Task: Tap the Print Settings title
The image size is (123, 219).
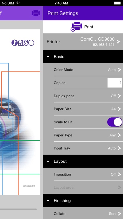Action: click(63, 13)
